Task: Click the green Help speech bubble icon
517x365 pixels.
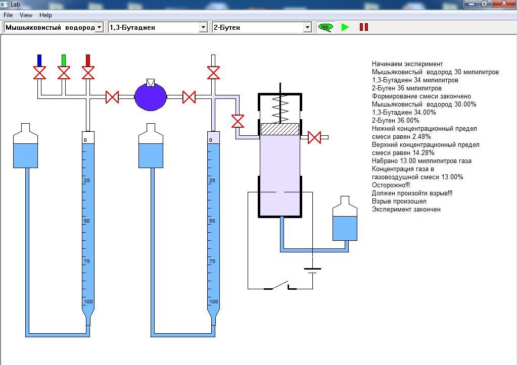Action: [325, 27]
